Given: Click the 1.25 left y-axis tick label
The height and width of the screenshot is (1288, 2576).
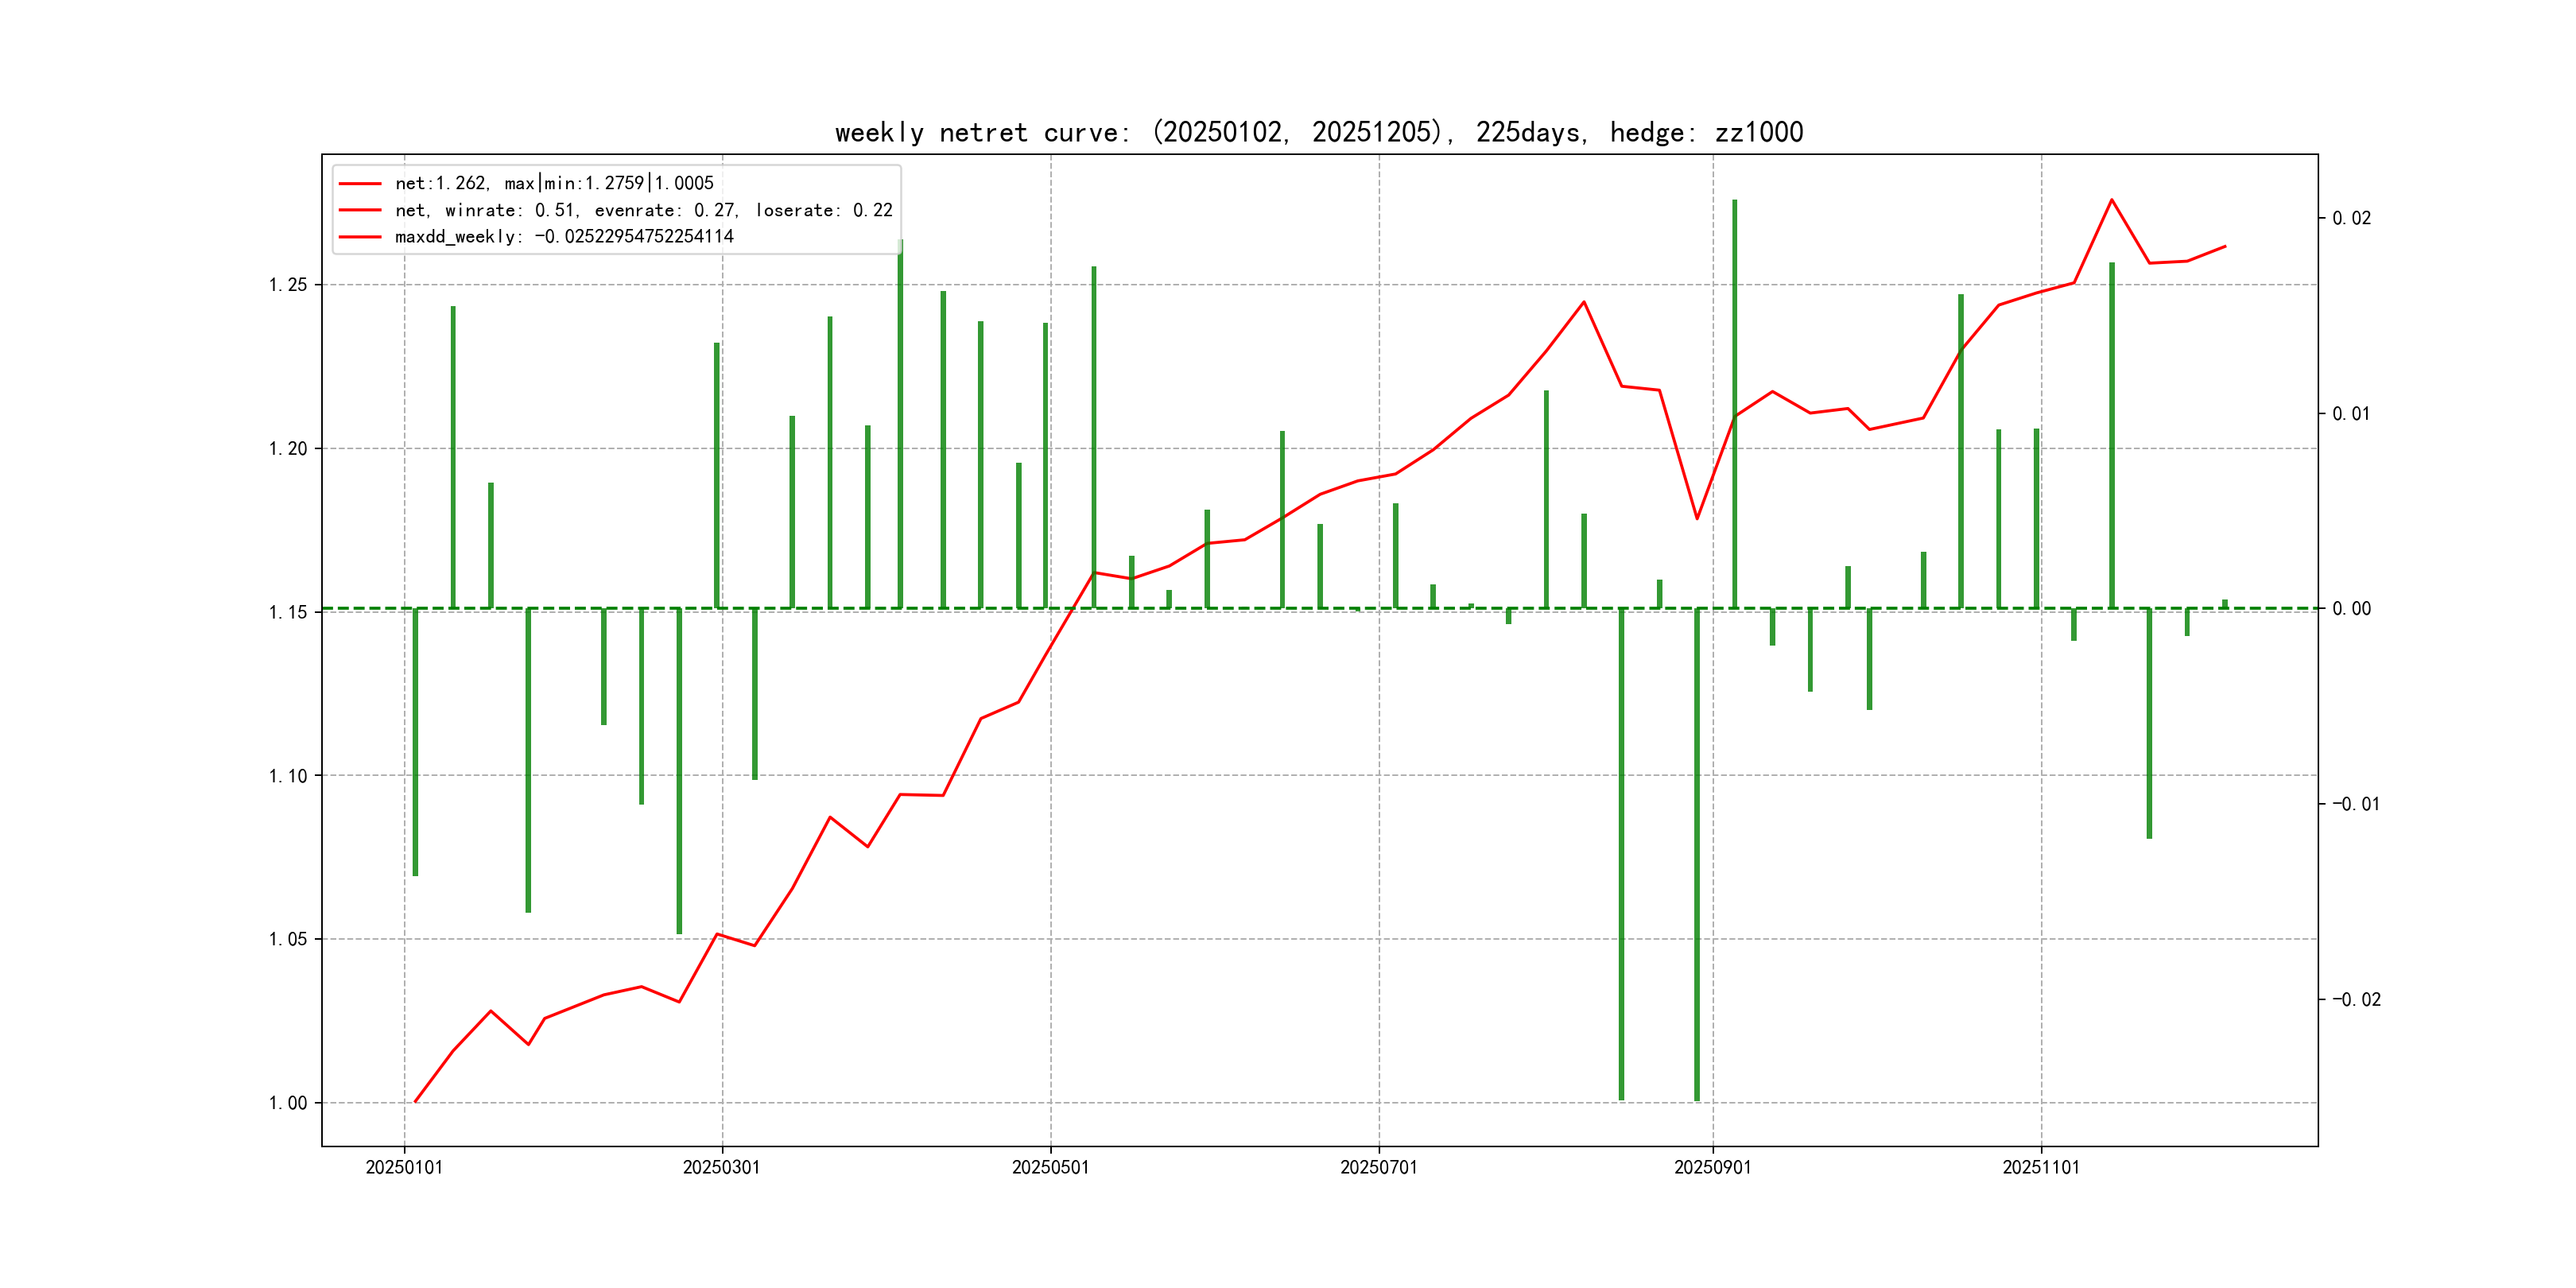Looking at the screenshot, I should 288,285.
